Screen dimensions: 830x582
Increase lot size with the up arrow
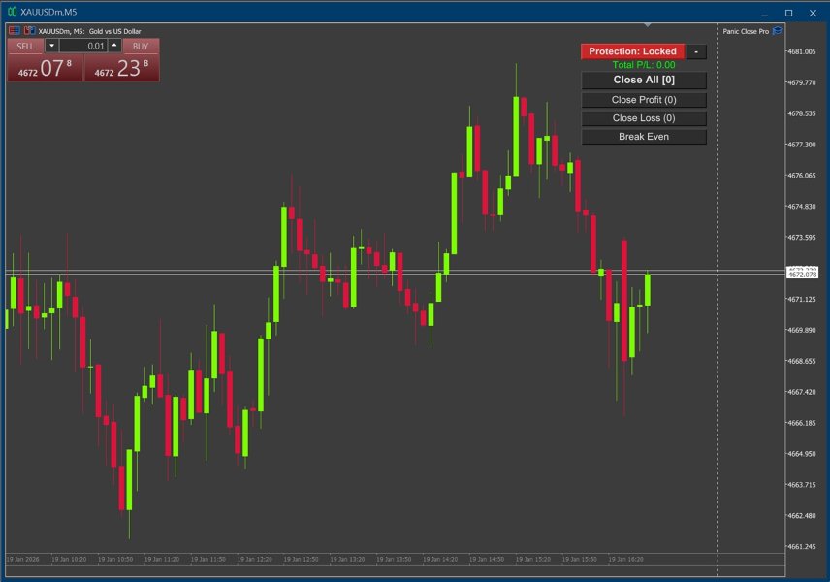pyautogui.click(x=113, y=46)
